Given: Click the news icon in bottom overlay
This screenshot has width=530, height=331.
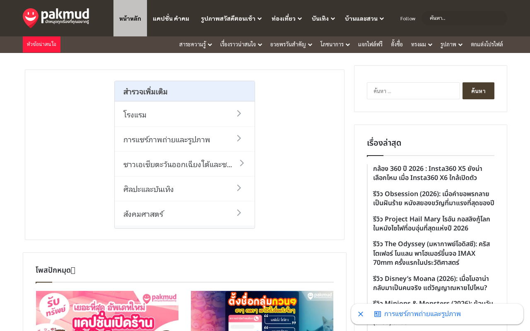Looking at the screenshot, I should tap(378, 314).
